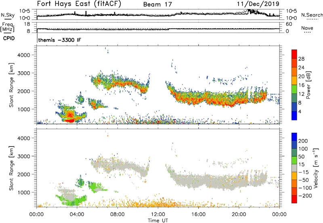Click the '200' velocity colorbar value
This screenshot has height=223, width=323.
click(x=303, y=141)
